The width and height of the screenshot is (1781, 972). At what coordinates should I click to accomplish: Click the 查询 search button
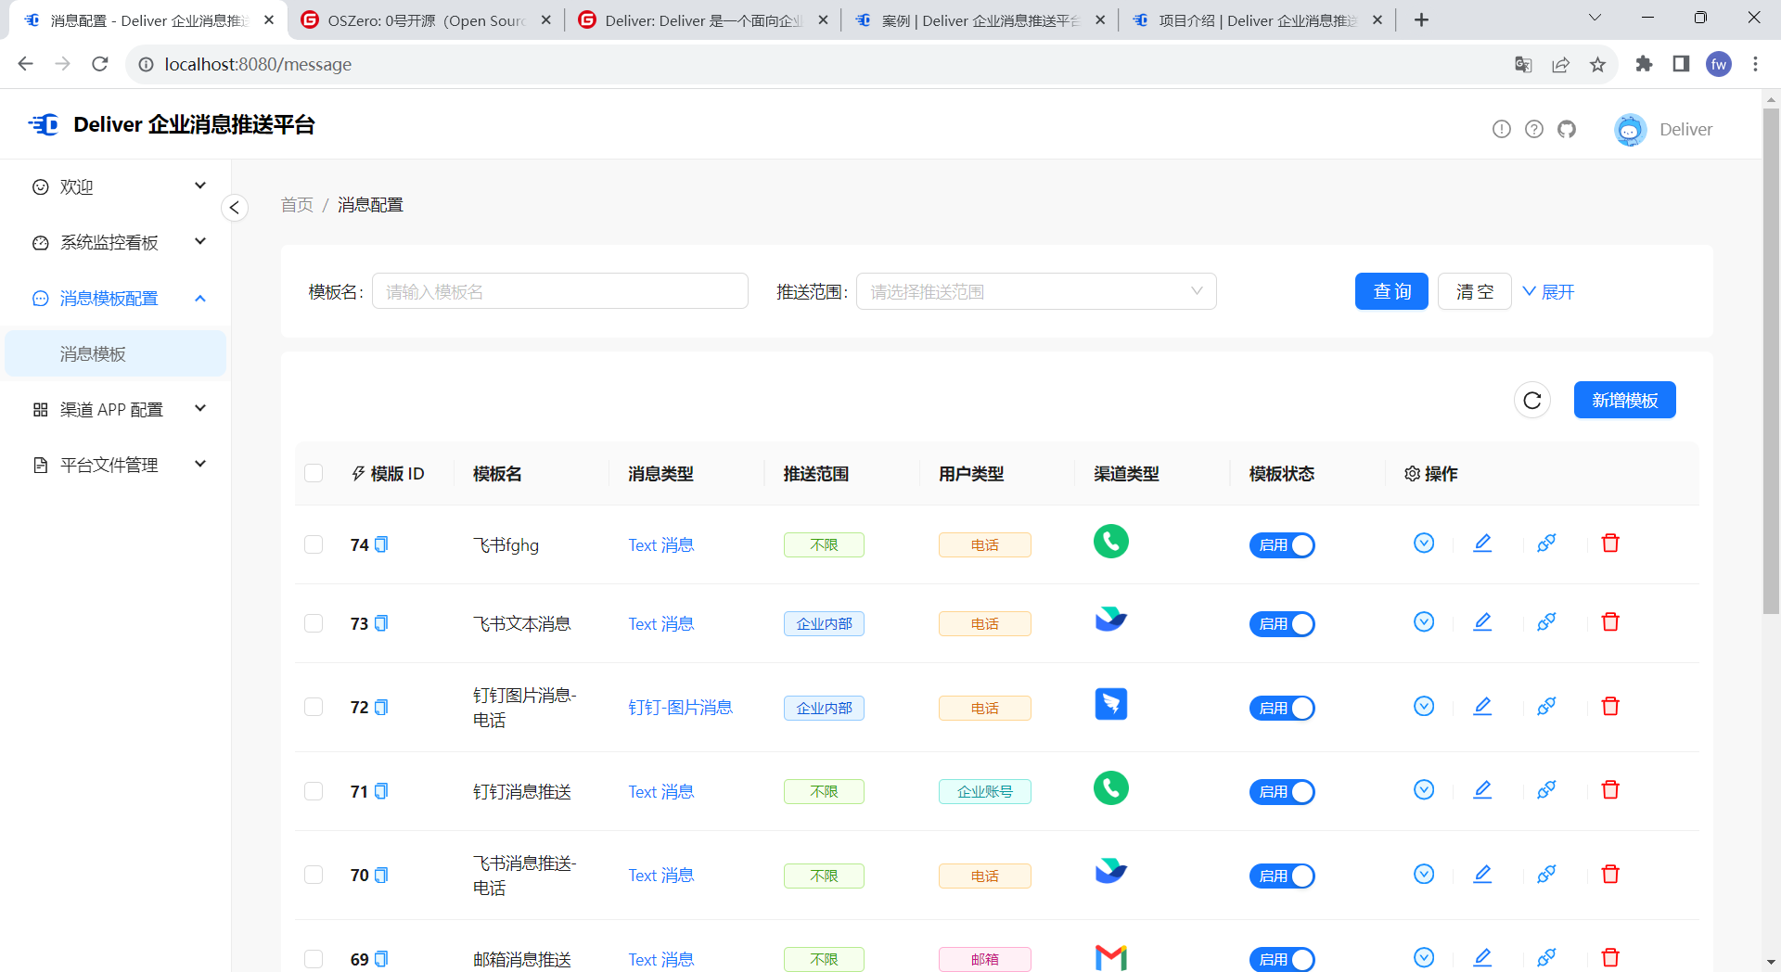[1391, 290]
